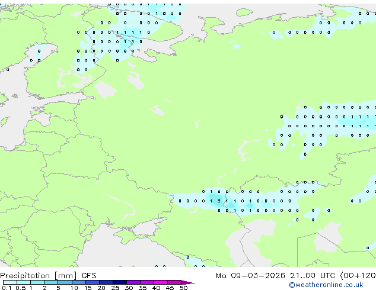Click the 0.5 to 1 mm legend swatch
The image size is (376, 290).
[x=24, y=282]
